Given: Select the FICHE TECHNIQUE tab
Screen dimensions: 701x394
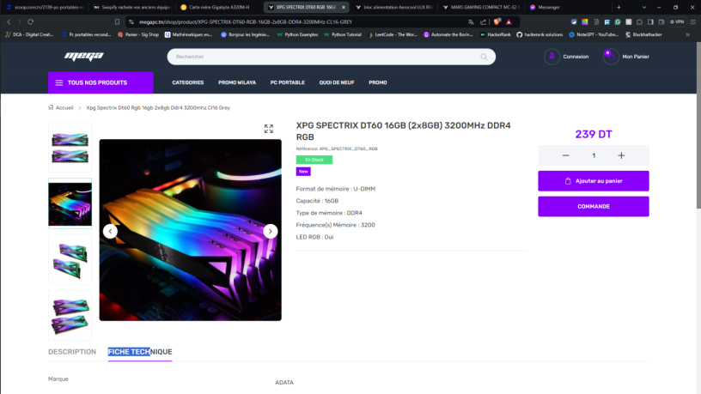Looking at the screenshot, I should tap(140, 352).
